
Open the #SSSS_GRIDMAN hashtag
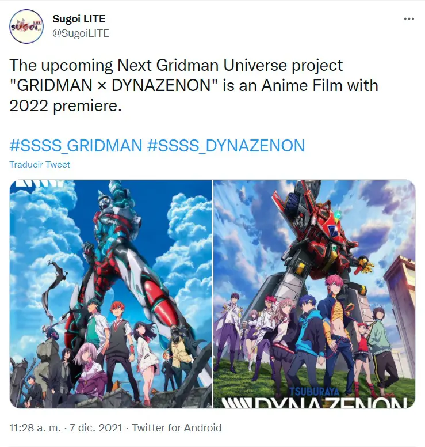(76, 146)
